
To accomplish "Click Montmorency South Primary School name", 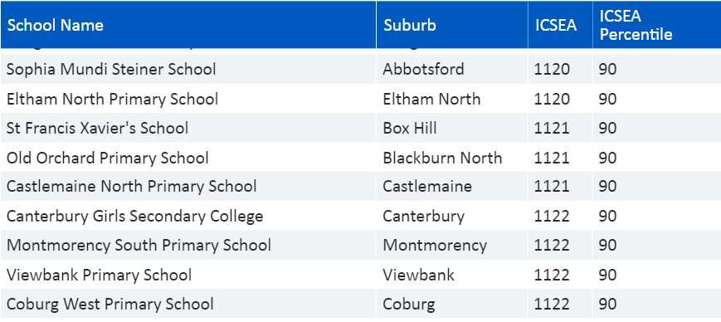I will (139, 245).
